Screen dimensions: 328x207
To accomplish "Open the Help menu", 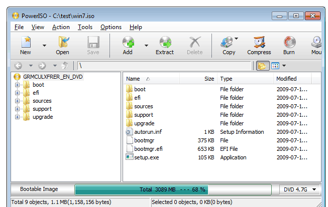I will coord(136,27).
